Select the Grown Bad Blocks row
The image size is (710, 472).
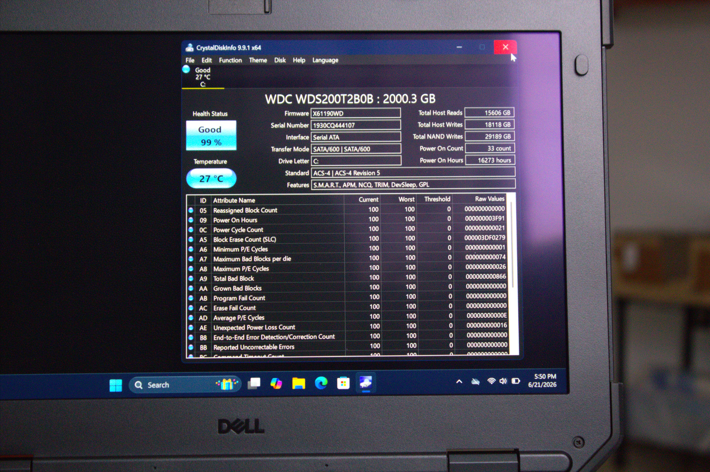click(348, 288)
